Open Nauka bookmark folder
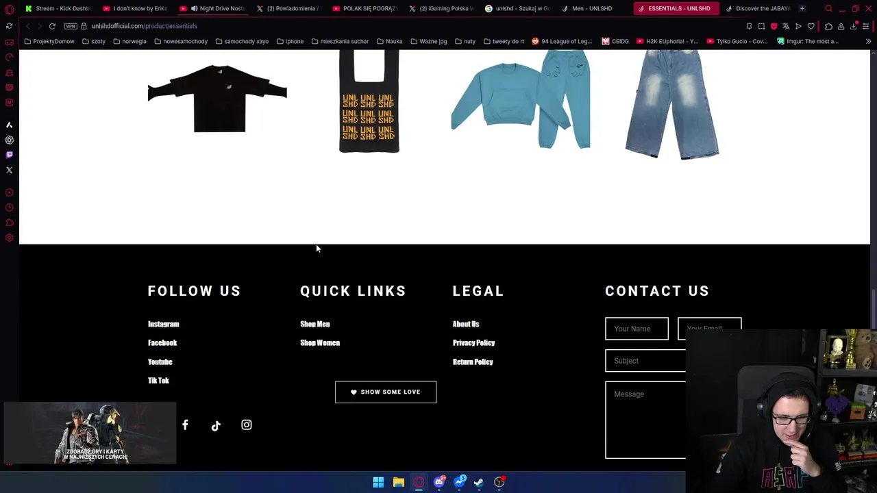877x493 pixels. 389,41
